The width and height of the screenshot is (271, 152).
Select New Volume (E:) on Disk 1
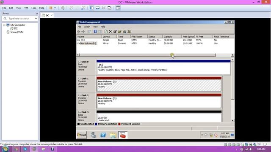[159, 84]
